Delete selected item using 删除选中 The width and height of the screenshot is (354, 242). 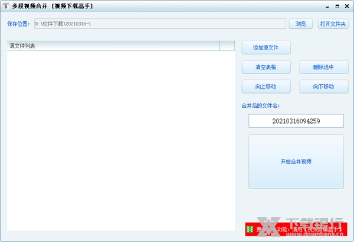(x=324, y=67)
